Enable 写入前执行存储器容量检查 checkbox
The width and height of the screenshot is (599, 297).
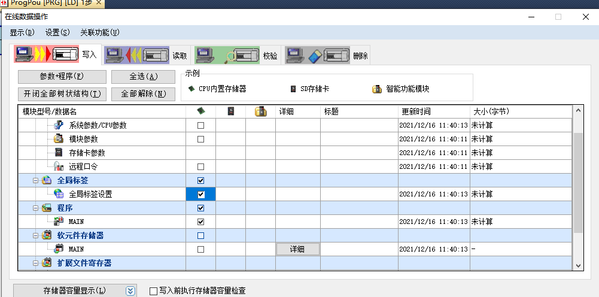(x=154, y=291)
